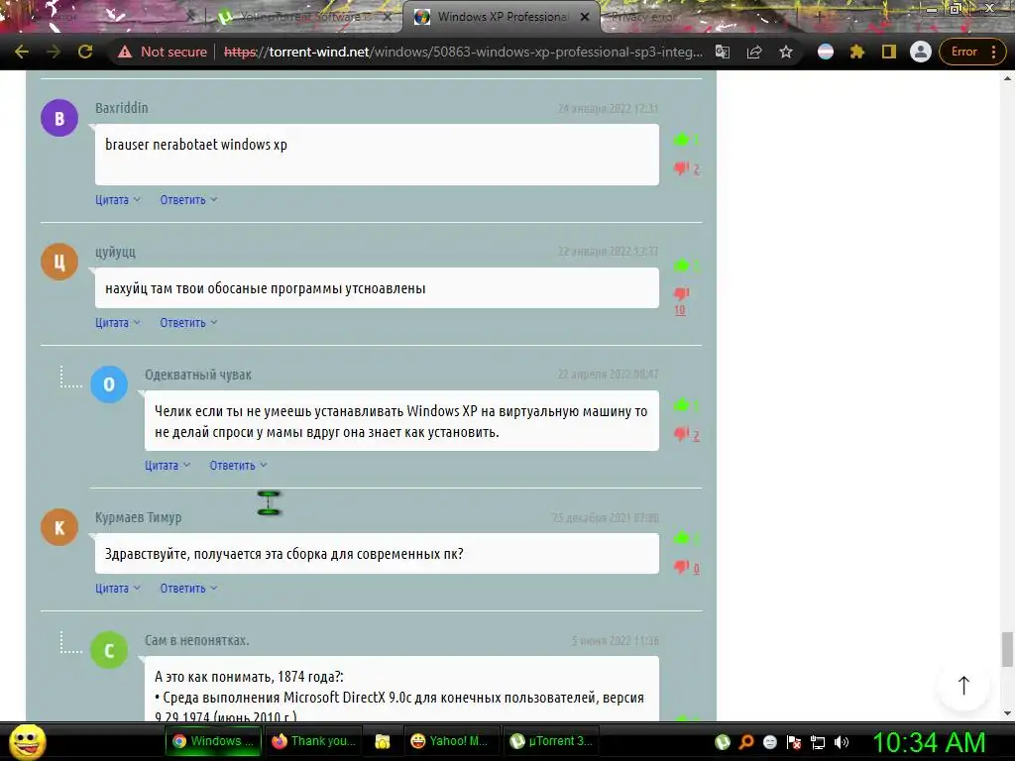Open the Одекватный чувак username link
The width and height of the screenshot is (1015, 761).
click(198, 375)
